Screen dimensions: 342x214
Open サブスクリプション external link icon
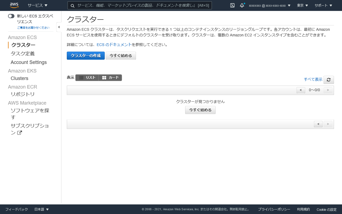pos(20,132)
